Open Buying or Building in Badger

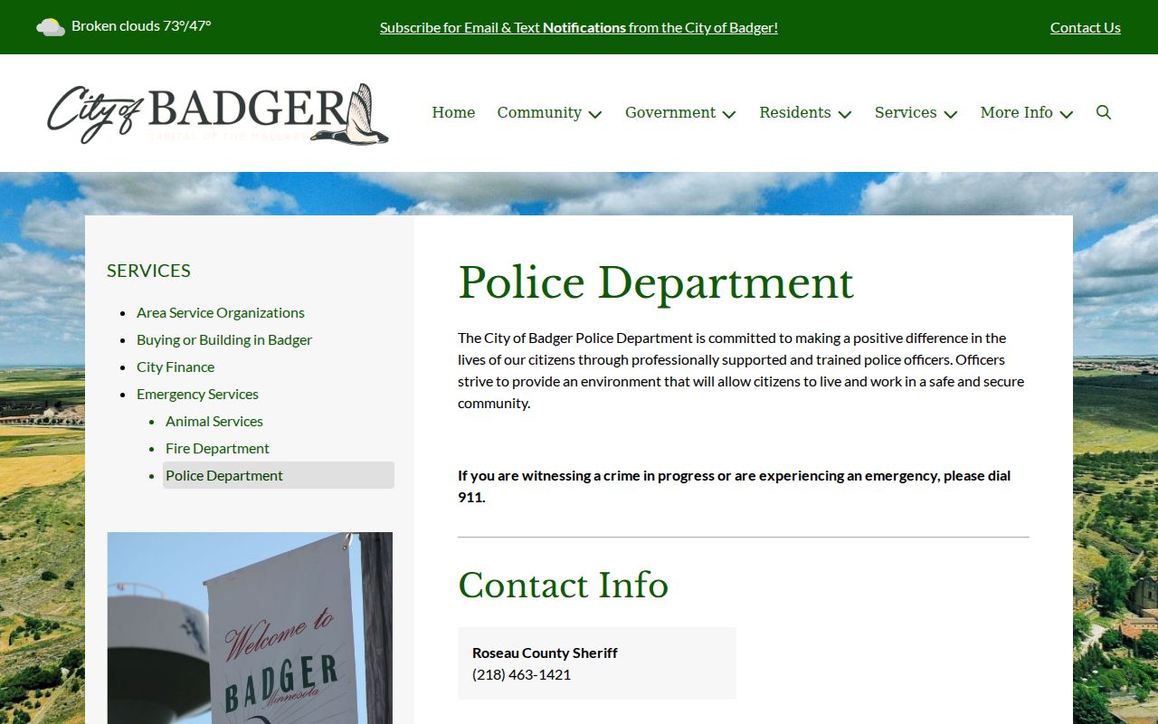pos(224,339)
